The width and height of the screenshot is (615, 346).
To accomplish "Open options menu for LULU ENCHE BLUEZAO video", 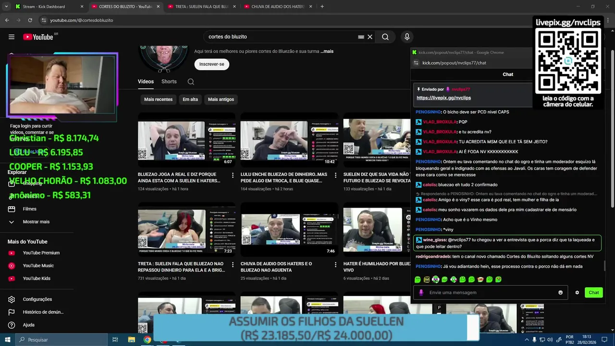I will coord(335,175).
